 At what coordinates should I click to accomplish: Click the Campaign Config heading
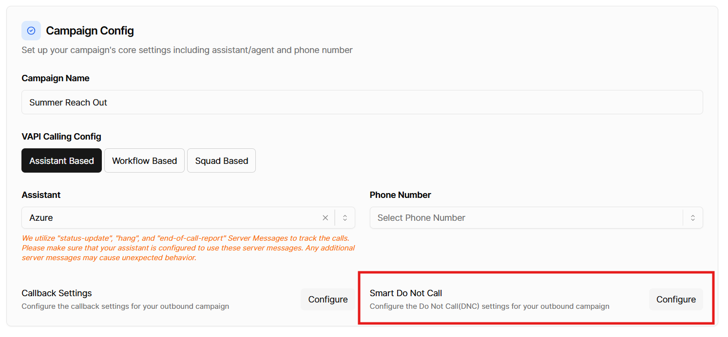tap(90, 31)
